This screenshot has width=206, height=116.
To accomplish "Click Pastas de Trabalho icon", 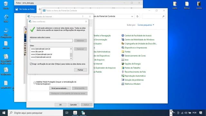I will tap(123, 68).
